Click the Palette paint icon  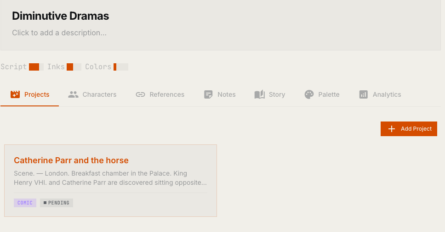[x=309, y=94]
